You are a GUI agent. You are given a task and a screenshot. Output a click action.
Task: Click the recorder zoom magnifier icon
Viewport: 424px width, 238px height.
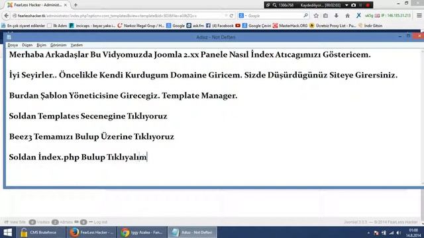[274, 5]
